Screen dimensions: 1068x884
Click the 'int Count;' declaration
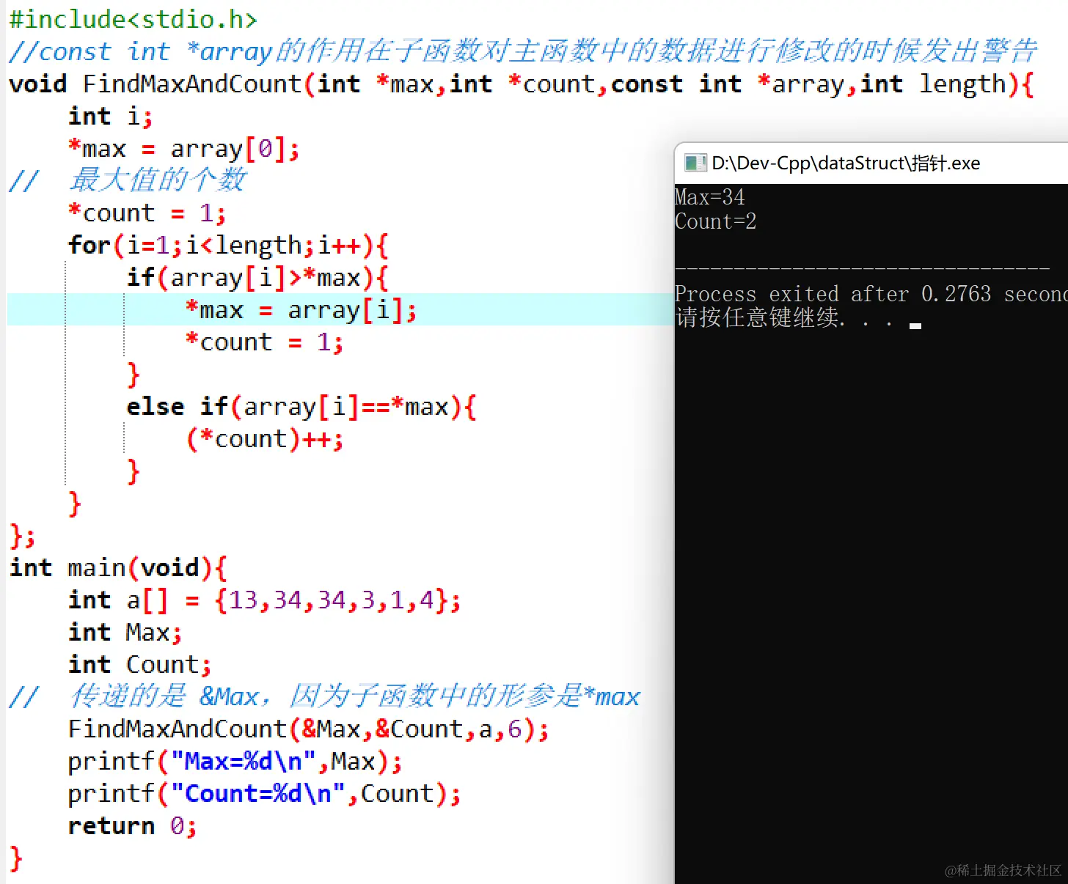(139, 664)
